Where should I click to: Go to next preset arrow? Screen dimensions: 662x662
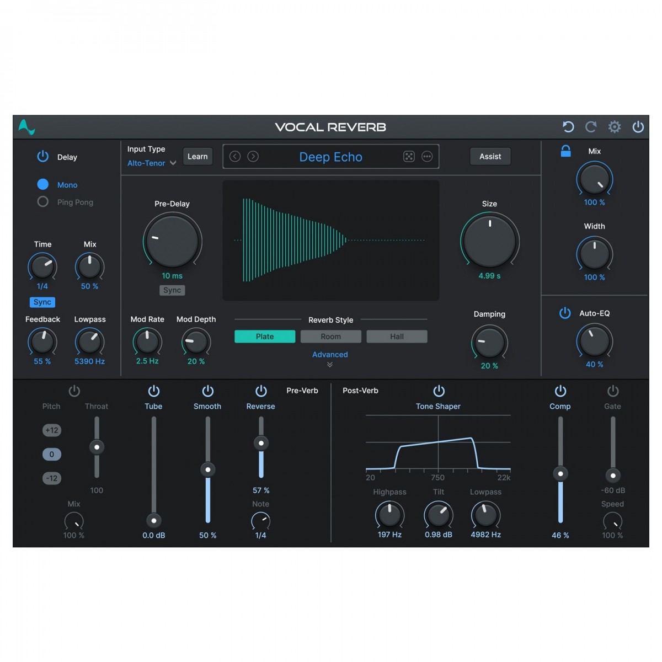(253, 157)
